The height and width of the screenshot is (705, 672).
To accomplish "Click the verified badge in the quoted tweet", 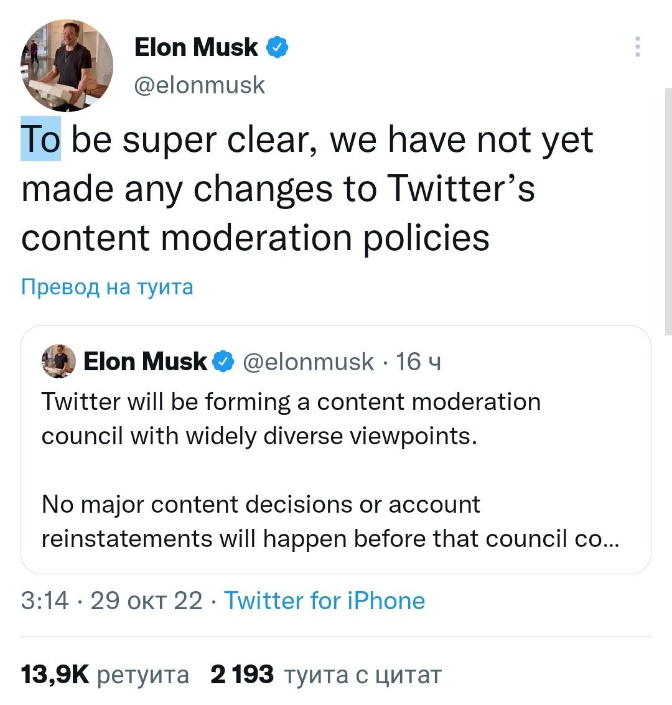I will click(223, 362).
